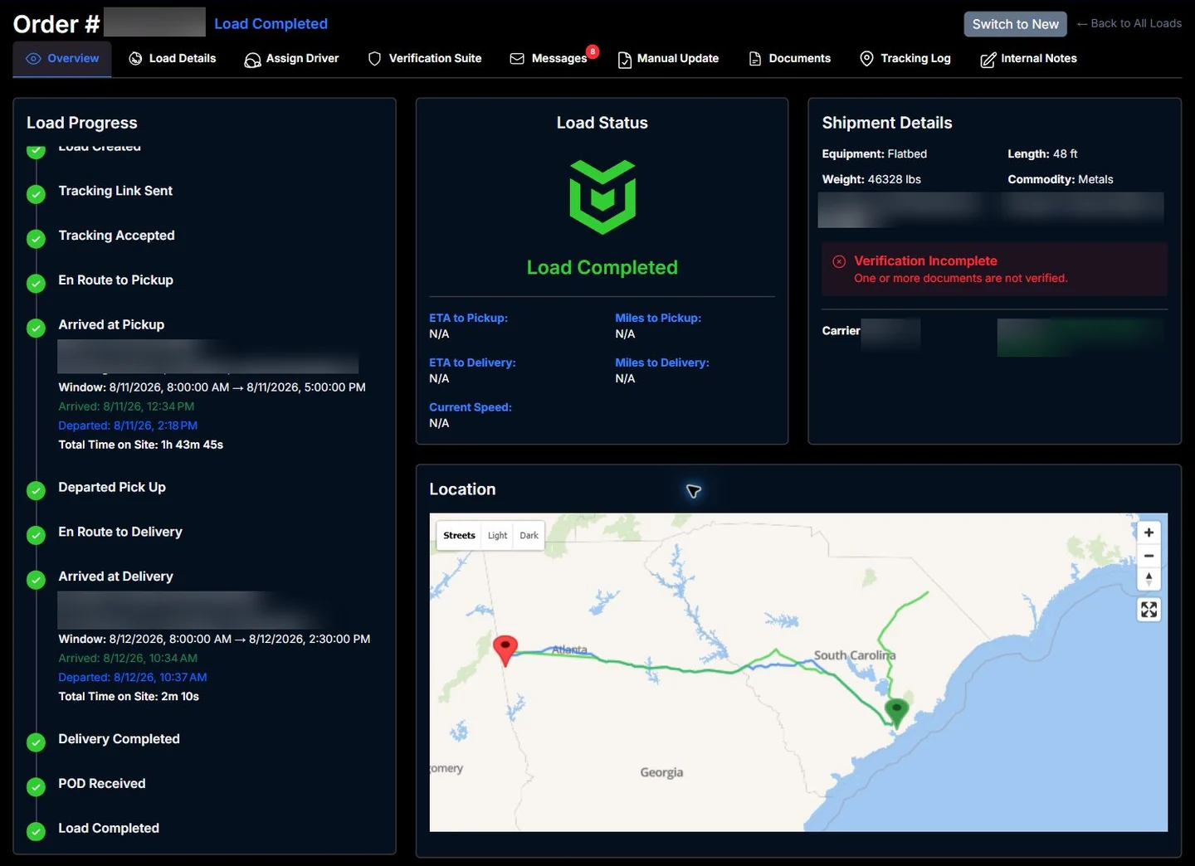Reset the map compass bearing
This screenshot has width=1195, height=866.
(1149, 579)
